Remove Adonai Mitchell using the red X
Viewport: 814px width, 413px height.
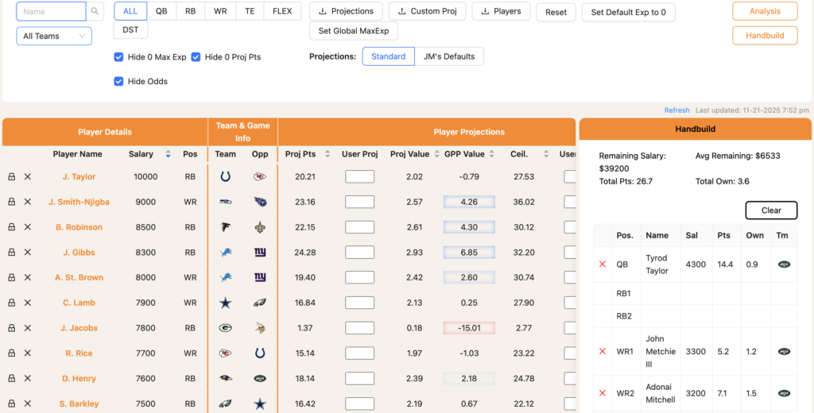coord(602,393)
